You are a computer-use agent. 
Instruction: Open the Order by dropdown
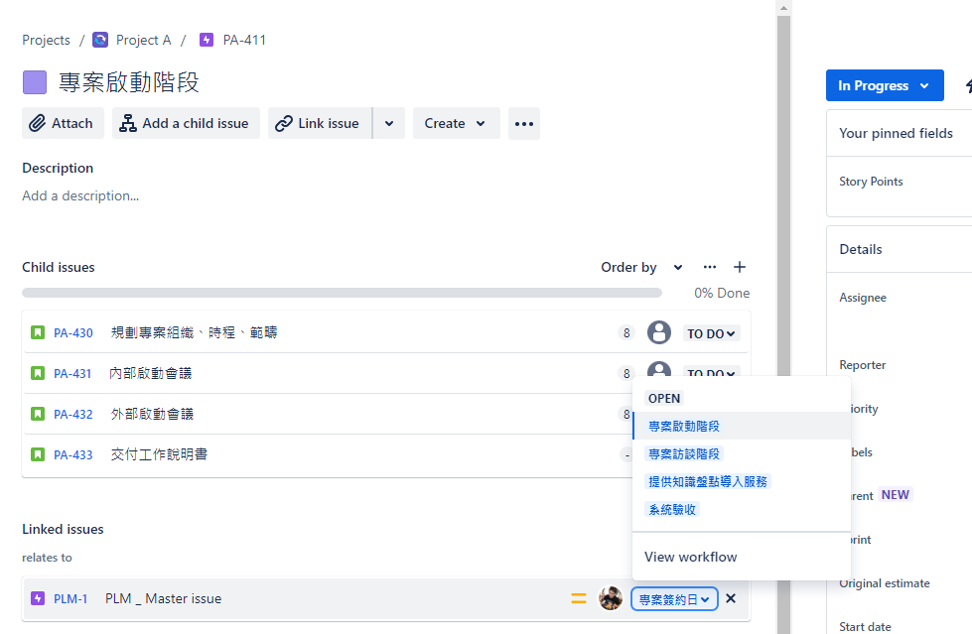[641, 267]
